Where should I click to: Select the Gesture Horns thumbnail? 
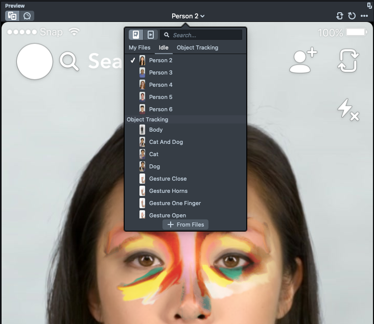point(143,191)
